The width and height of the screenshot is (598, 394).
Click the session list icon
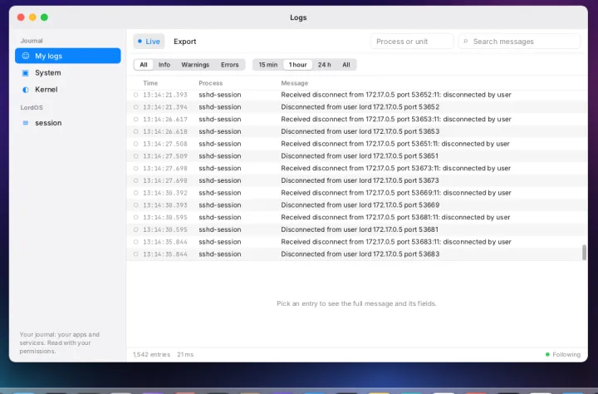coord(26,123)
